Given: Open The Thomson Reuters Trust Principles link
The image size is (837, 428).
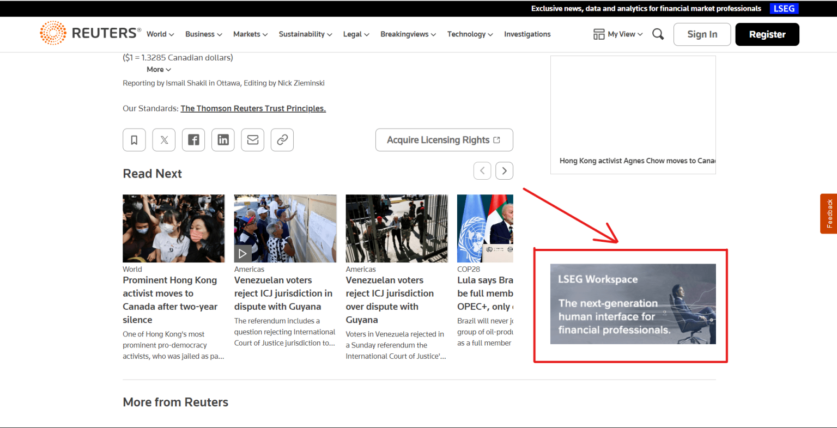Looking at the screenshot, I should (x=253, y=108).
